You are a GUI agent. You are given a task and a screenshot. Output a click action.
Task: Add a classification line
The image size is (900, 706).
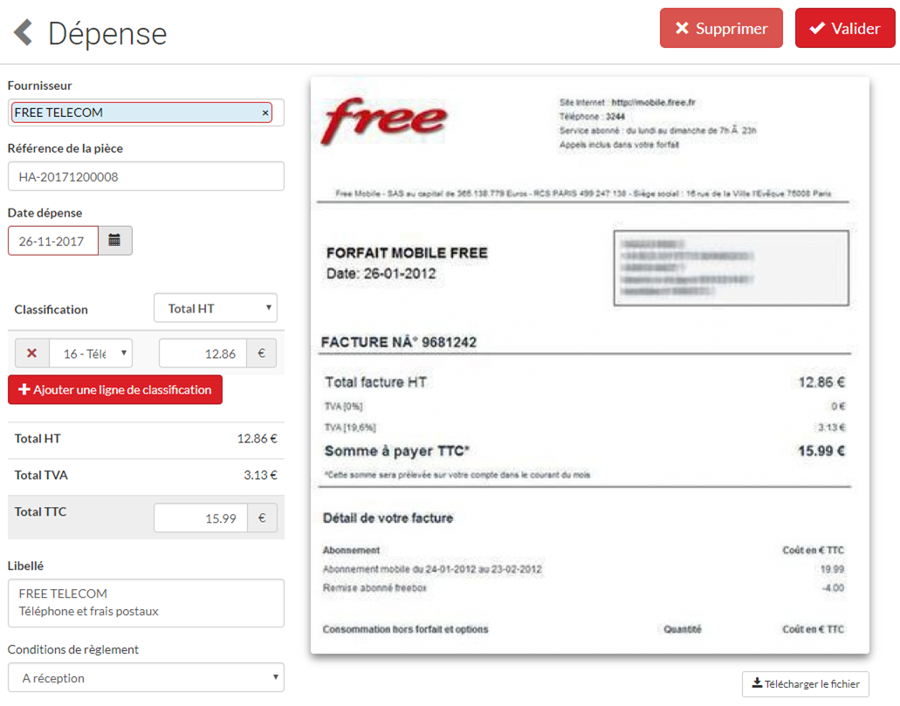(115, 390)
